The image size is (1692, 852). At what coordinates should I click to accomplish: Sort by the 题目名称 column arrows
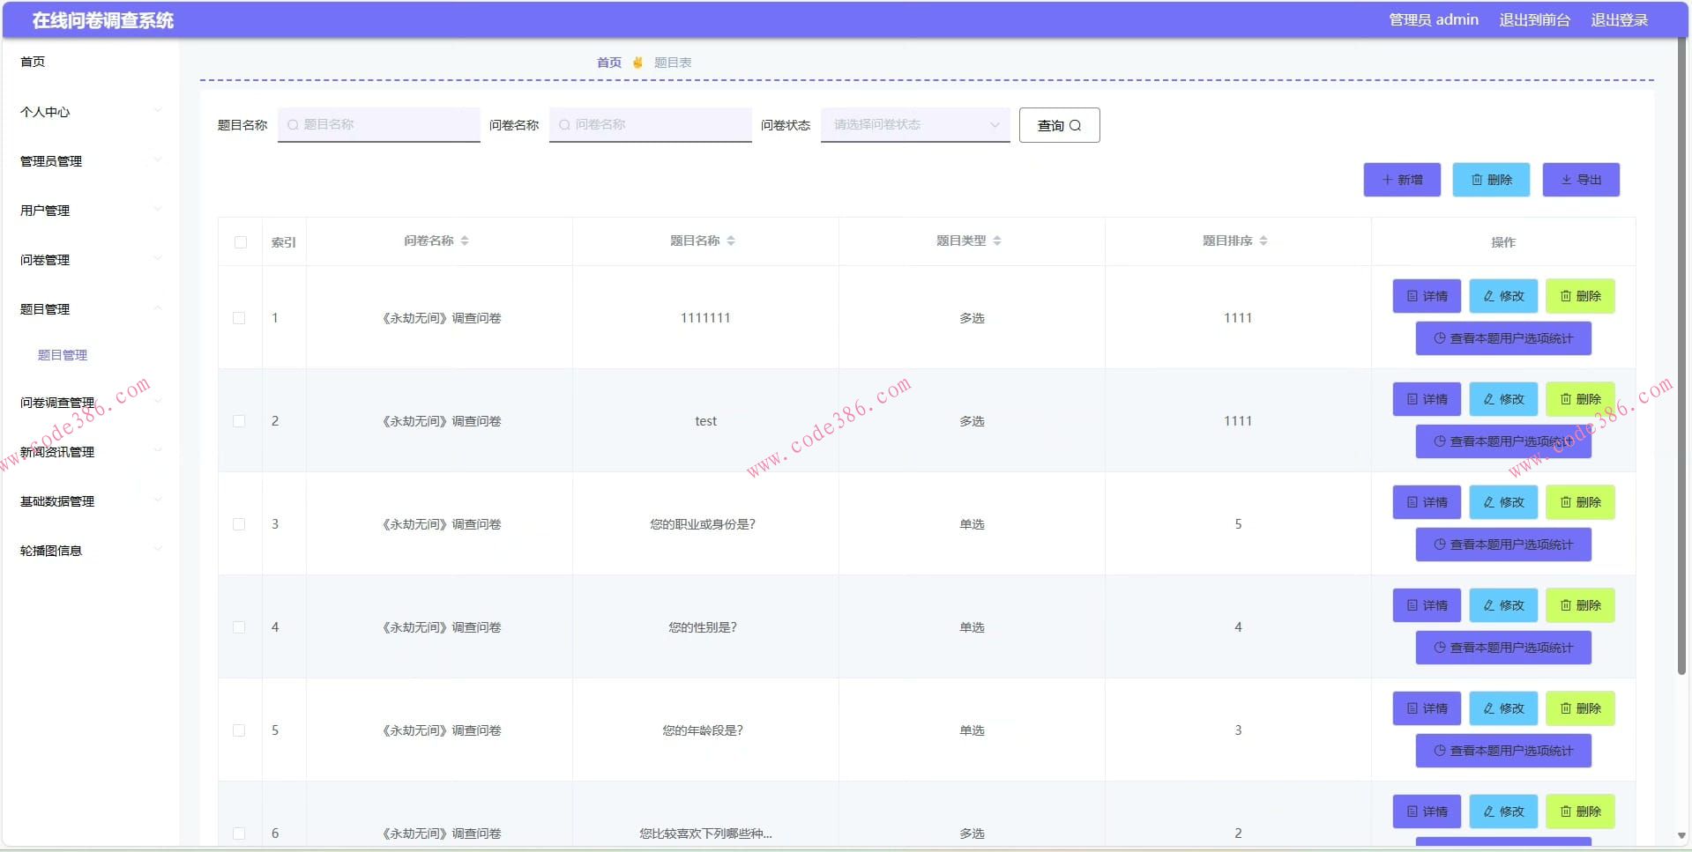click(731, 241)
